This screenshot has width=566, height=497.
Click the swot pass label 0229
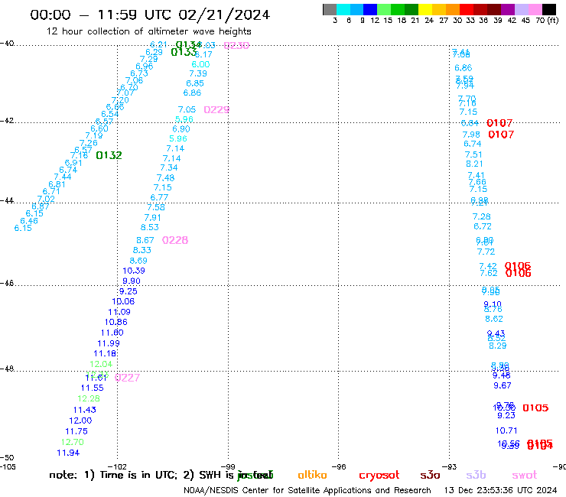(x=216, y=110)
